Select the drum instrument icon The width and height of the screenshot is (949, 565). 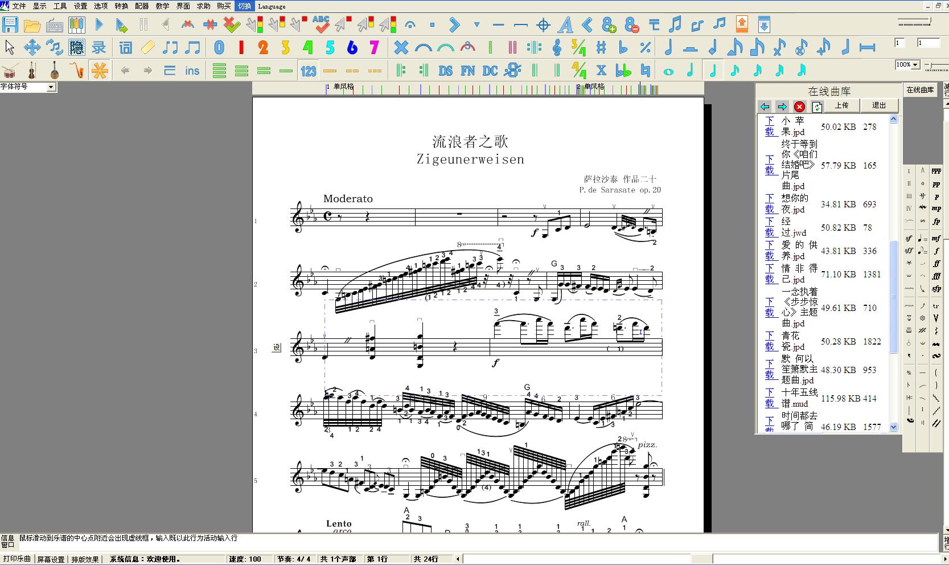click(10, 71)
